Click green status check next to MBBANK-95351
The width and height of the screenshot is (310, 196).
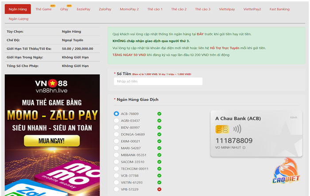pyautogui.click(x=159, y=155)
